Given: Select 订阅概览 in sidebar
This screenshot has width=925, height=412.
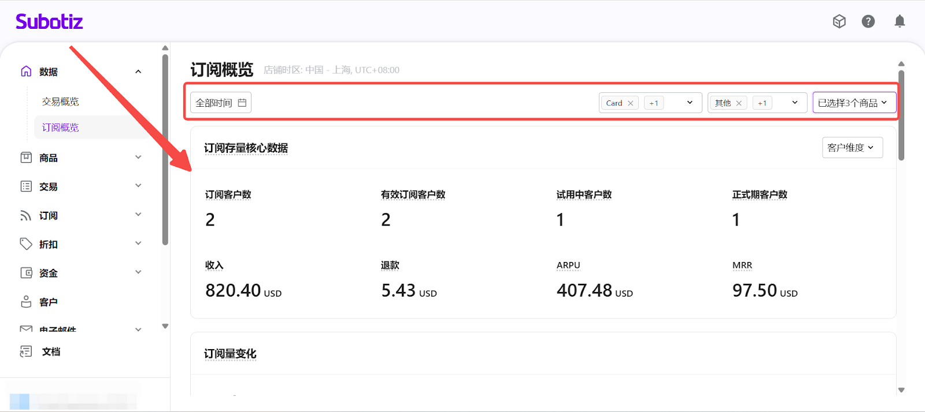Looking at the screenshot, I should (x=61, y=128).
